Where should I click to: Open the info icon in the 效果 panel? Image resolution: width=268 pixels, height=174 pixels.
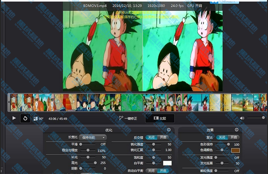click(236, 130)
